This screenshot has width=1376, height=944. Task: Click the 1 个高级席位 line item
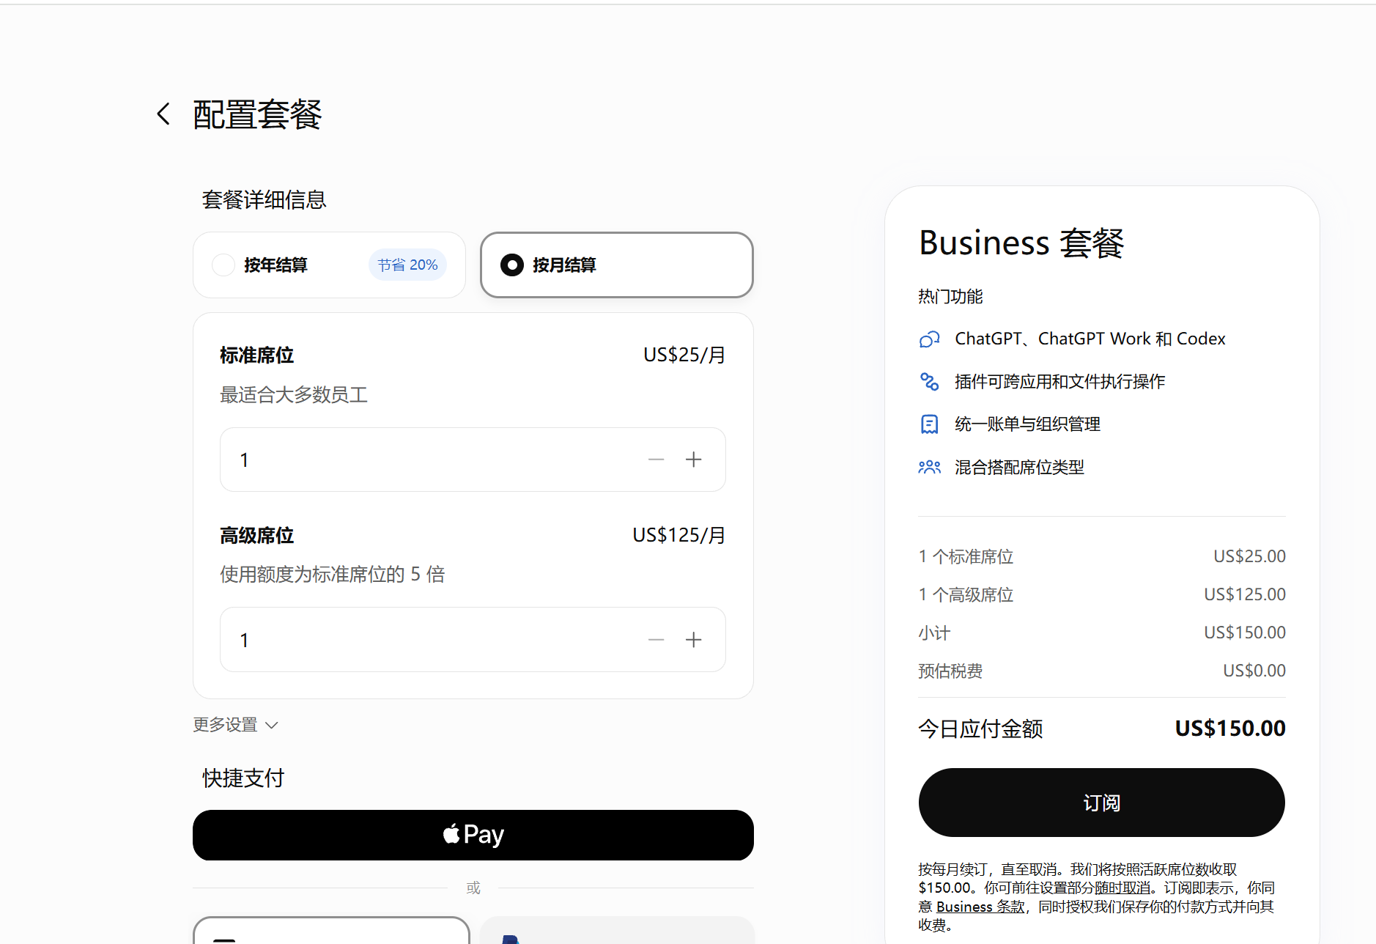pos(966,594)
